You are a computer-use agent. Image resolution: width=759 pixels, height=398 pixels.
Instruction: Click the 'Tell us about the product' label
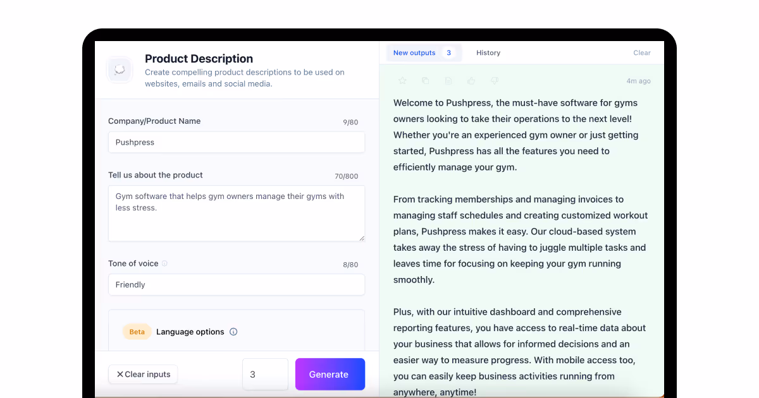coord(156,175)
